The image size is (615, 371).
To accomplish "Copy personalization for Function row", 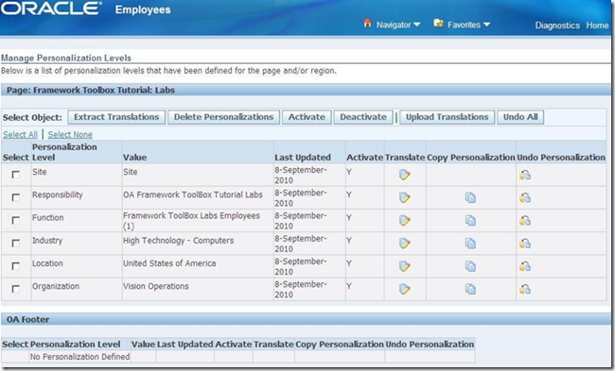I will [470, 220].
